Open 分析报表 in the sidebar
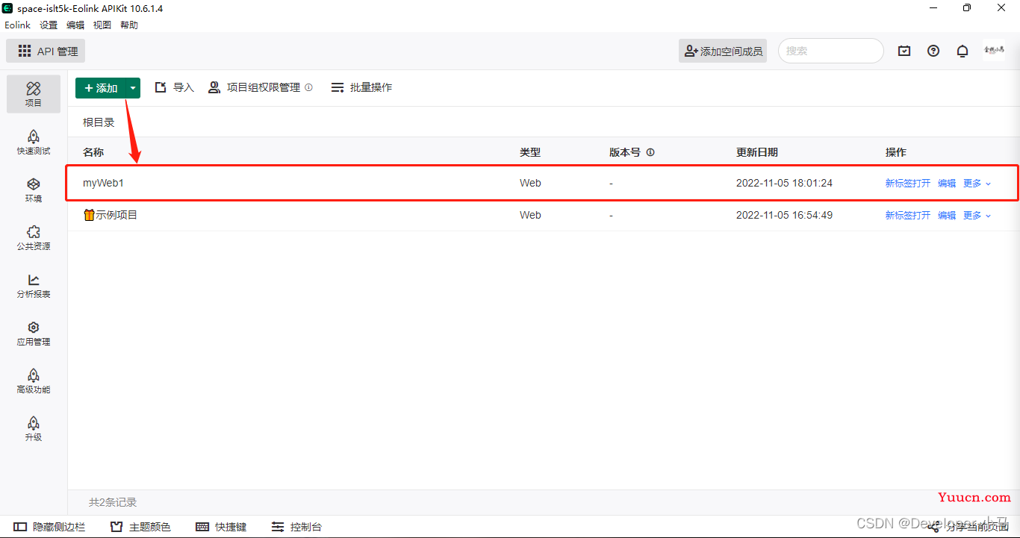 click(34, 285)
